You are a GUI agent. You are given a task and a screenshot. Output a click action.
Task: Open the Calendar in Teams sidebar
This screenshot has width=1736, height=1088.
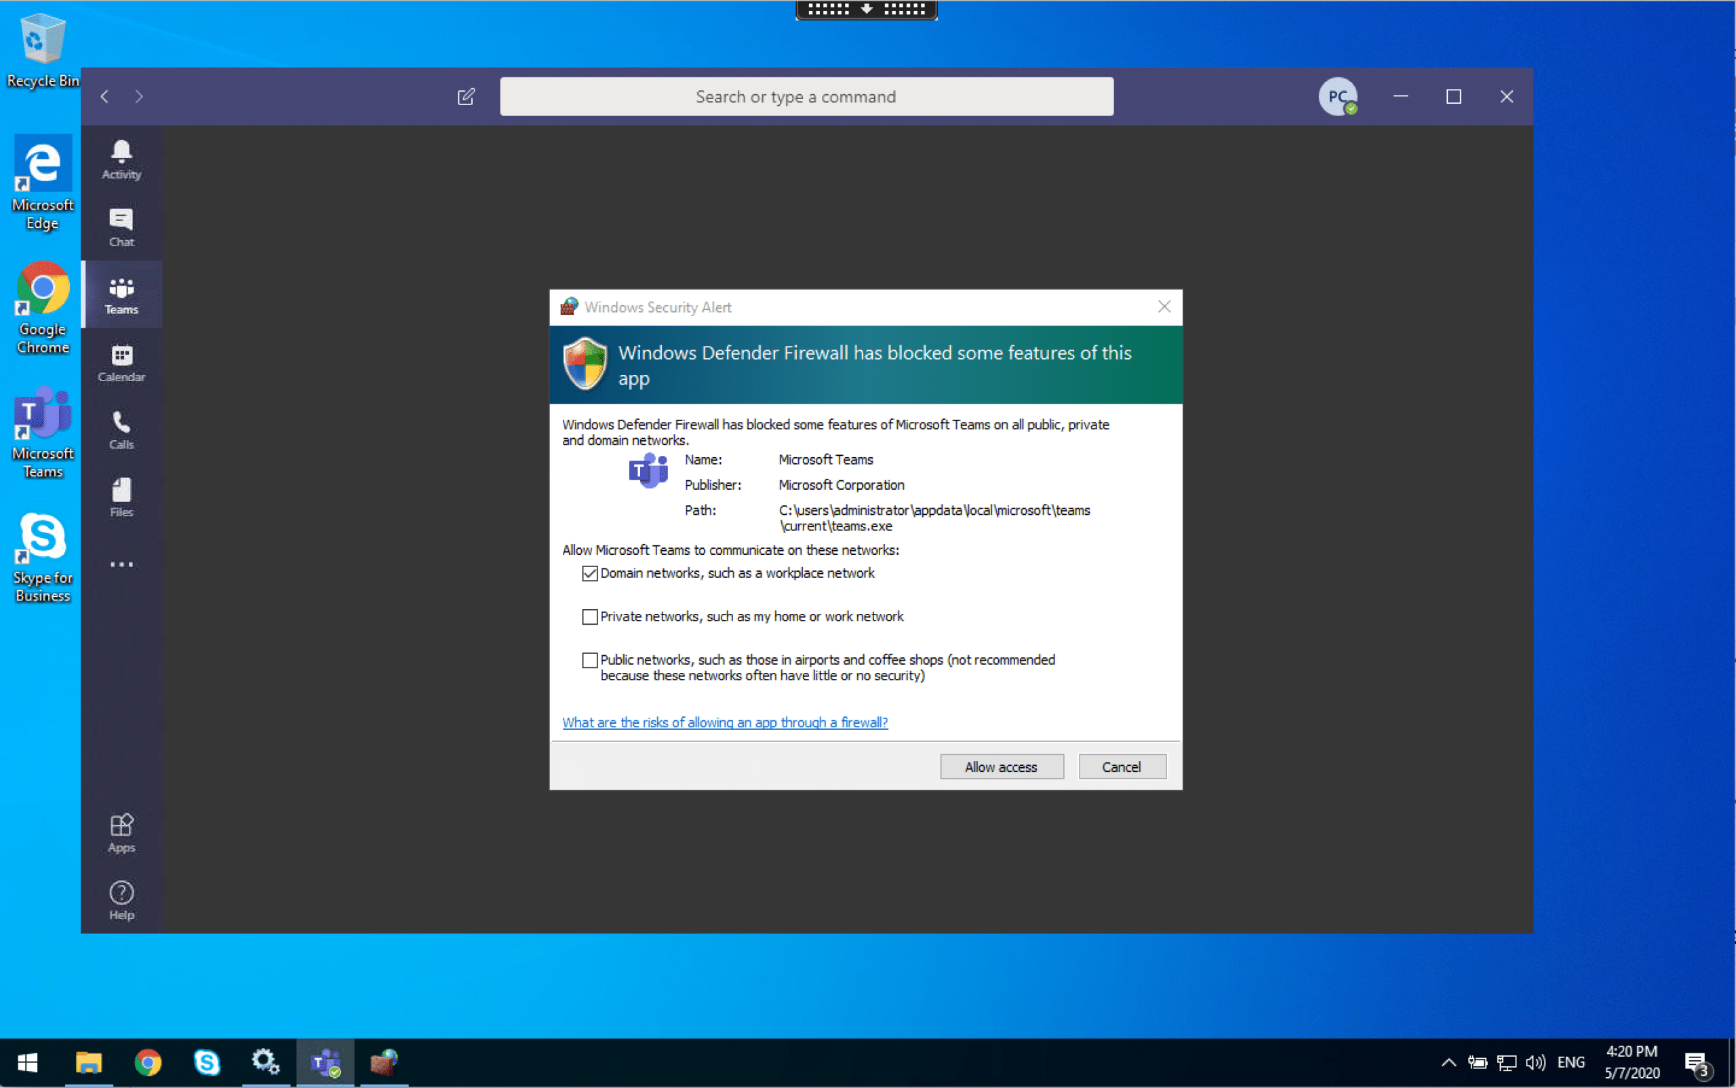(x=121, y=363)
